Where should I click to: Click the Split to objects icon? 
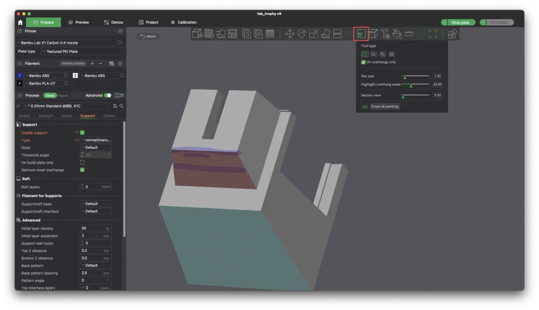(x=246, y=34)
